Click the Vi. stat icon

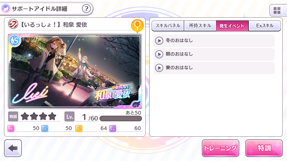[x=79, y=128]
